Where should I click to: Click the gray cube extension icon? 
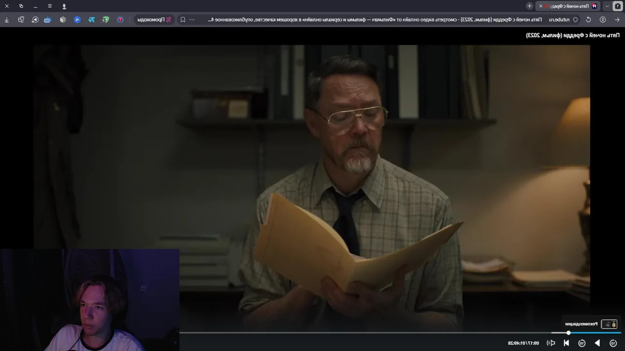click(63, 19)
